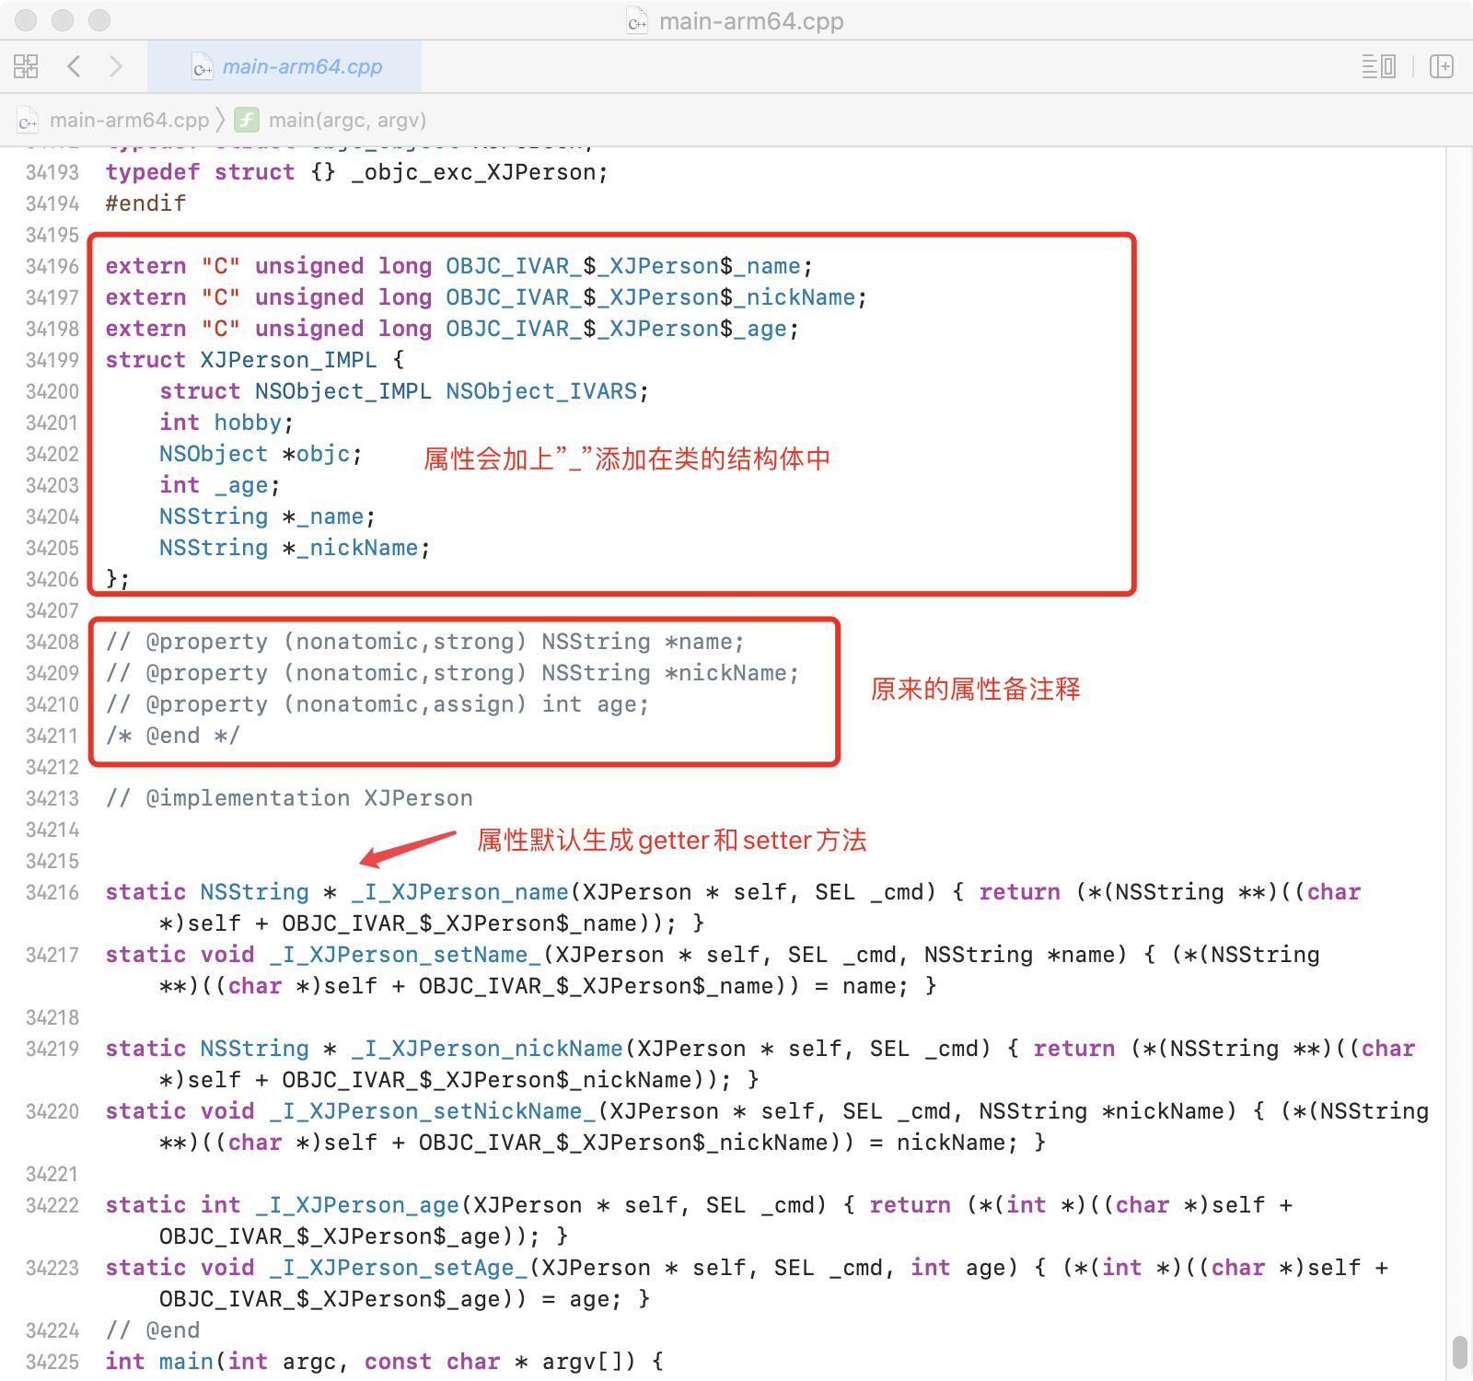The height and width of the screenshot is (1381, 1473).
Task: Select the main-arm64.cpp editor tab
Action: (x=284, y=66)
